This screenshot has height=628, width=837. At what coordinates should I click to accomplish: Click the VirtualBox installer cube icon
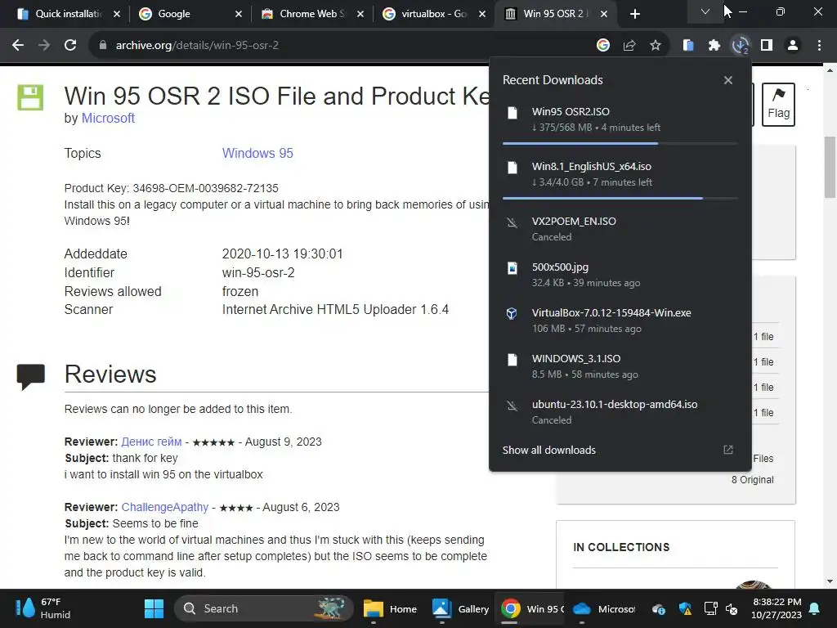512,313
